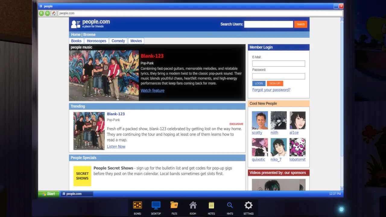Open the Forgot your password link
This screenshot has width=386, height=217.
[271, 90]
